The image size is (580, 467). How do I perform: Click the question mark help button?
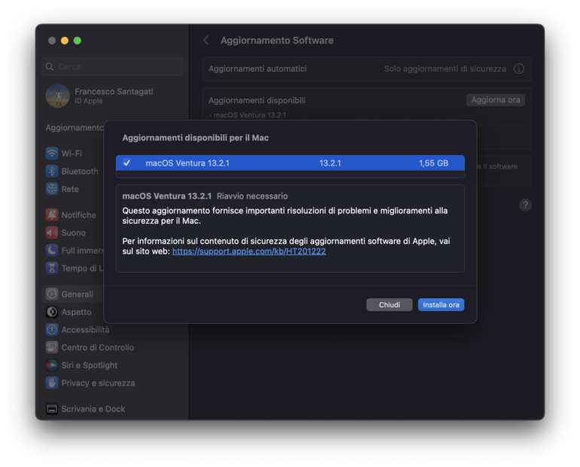coord(525,205)
